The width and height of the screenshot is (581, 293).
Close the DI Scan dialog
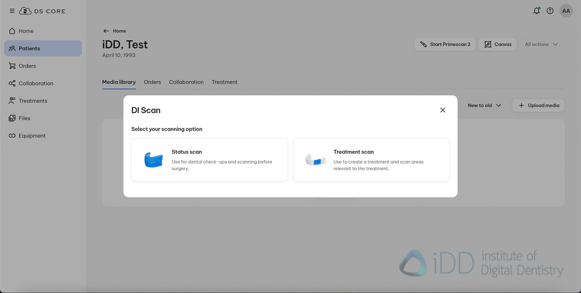(x=443, y=110)
